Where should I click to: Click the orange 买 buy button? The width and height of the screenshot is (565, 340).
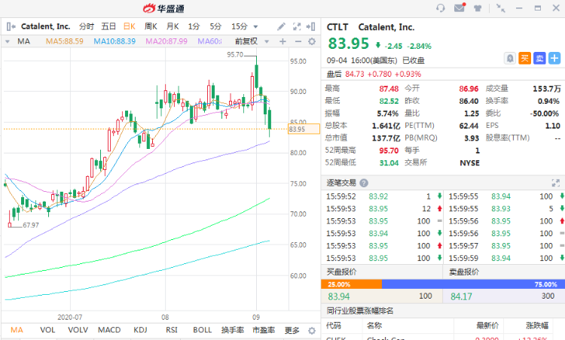coord(524,58)
